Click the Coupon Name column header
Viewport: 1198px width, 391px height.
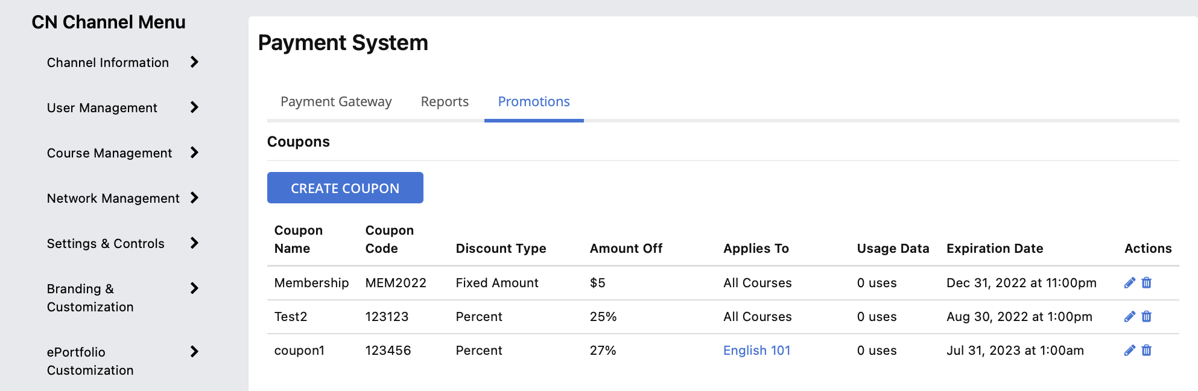click(299, 240)
